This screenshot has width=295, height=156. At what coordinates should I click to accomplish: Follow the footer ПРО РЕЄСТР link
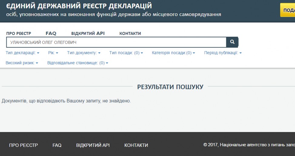pos(23,145)
